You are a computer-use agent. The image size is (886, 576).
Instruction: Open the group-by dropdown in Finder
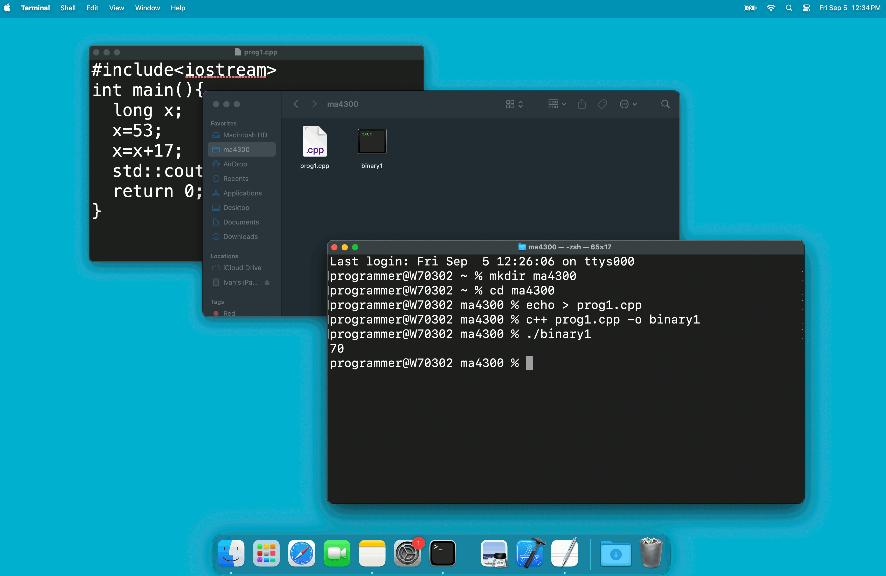coord(557,104)
